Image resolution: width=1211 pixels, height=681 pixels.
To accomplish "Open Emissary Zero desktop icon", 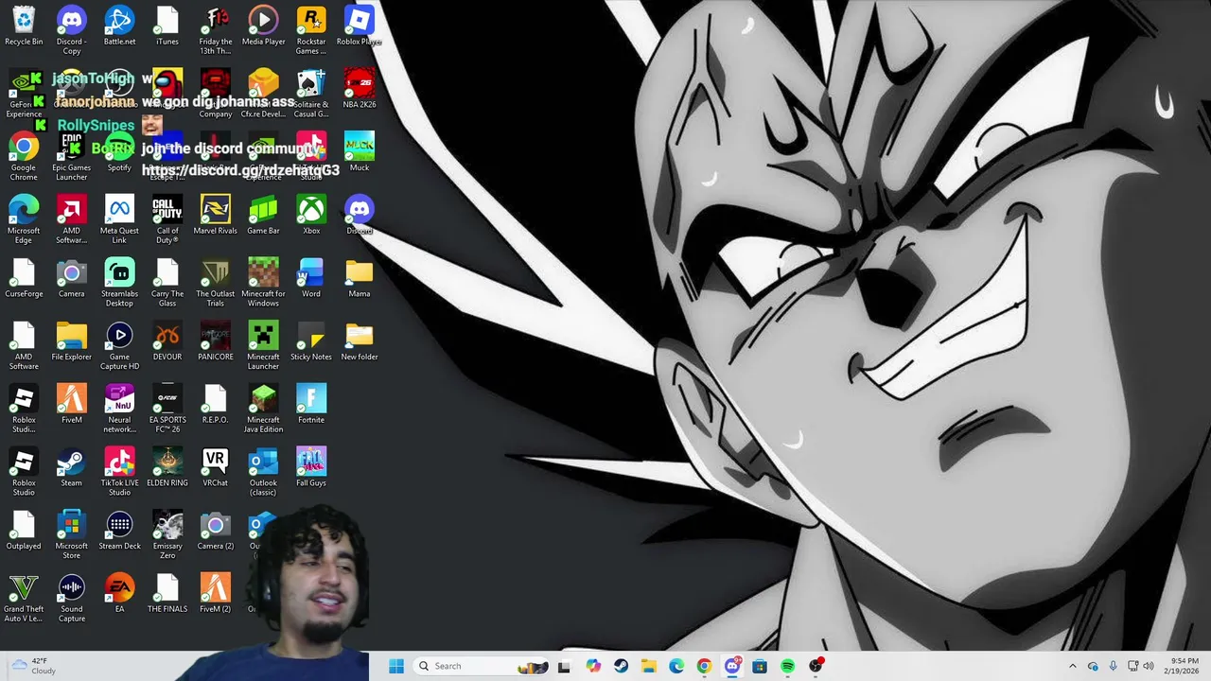I will (x=167, y=535).
